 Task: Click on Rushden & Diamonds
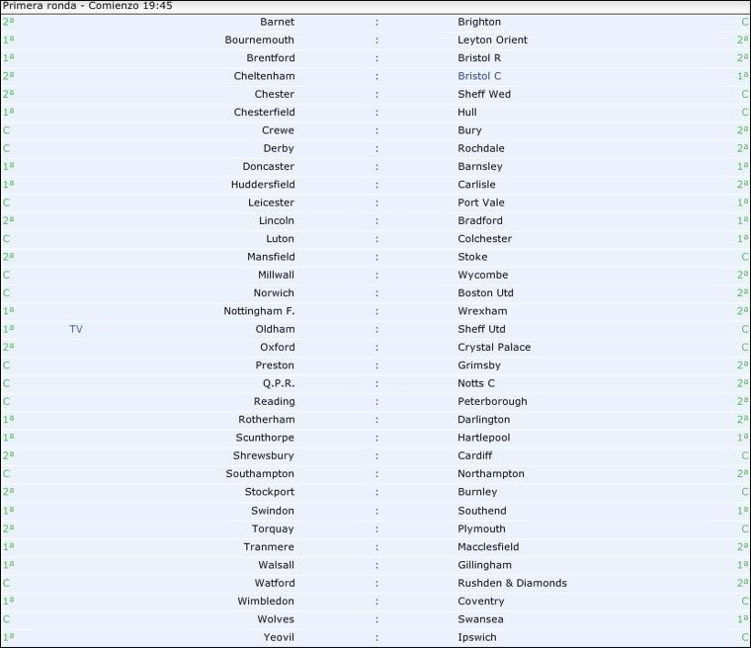[x=512, y=583]
